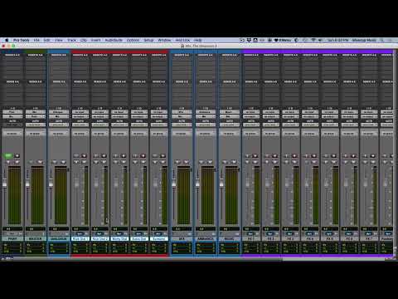The height and width of the screenshot is (299, 398).
Task: Solo the AMBIANCE track
Action: [x=201, y=162]
